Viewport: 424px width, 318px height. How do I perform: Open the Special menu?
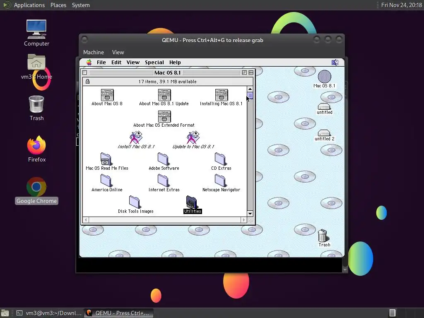154,63
